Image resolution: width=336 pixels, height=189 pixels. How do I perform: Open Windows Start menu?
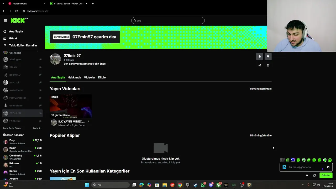tap(87, 185)
